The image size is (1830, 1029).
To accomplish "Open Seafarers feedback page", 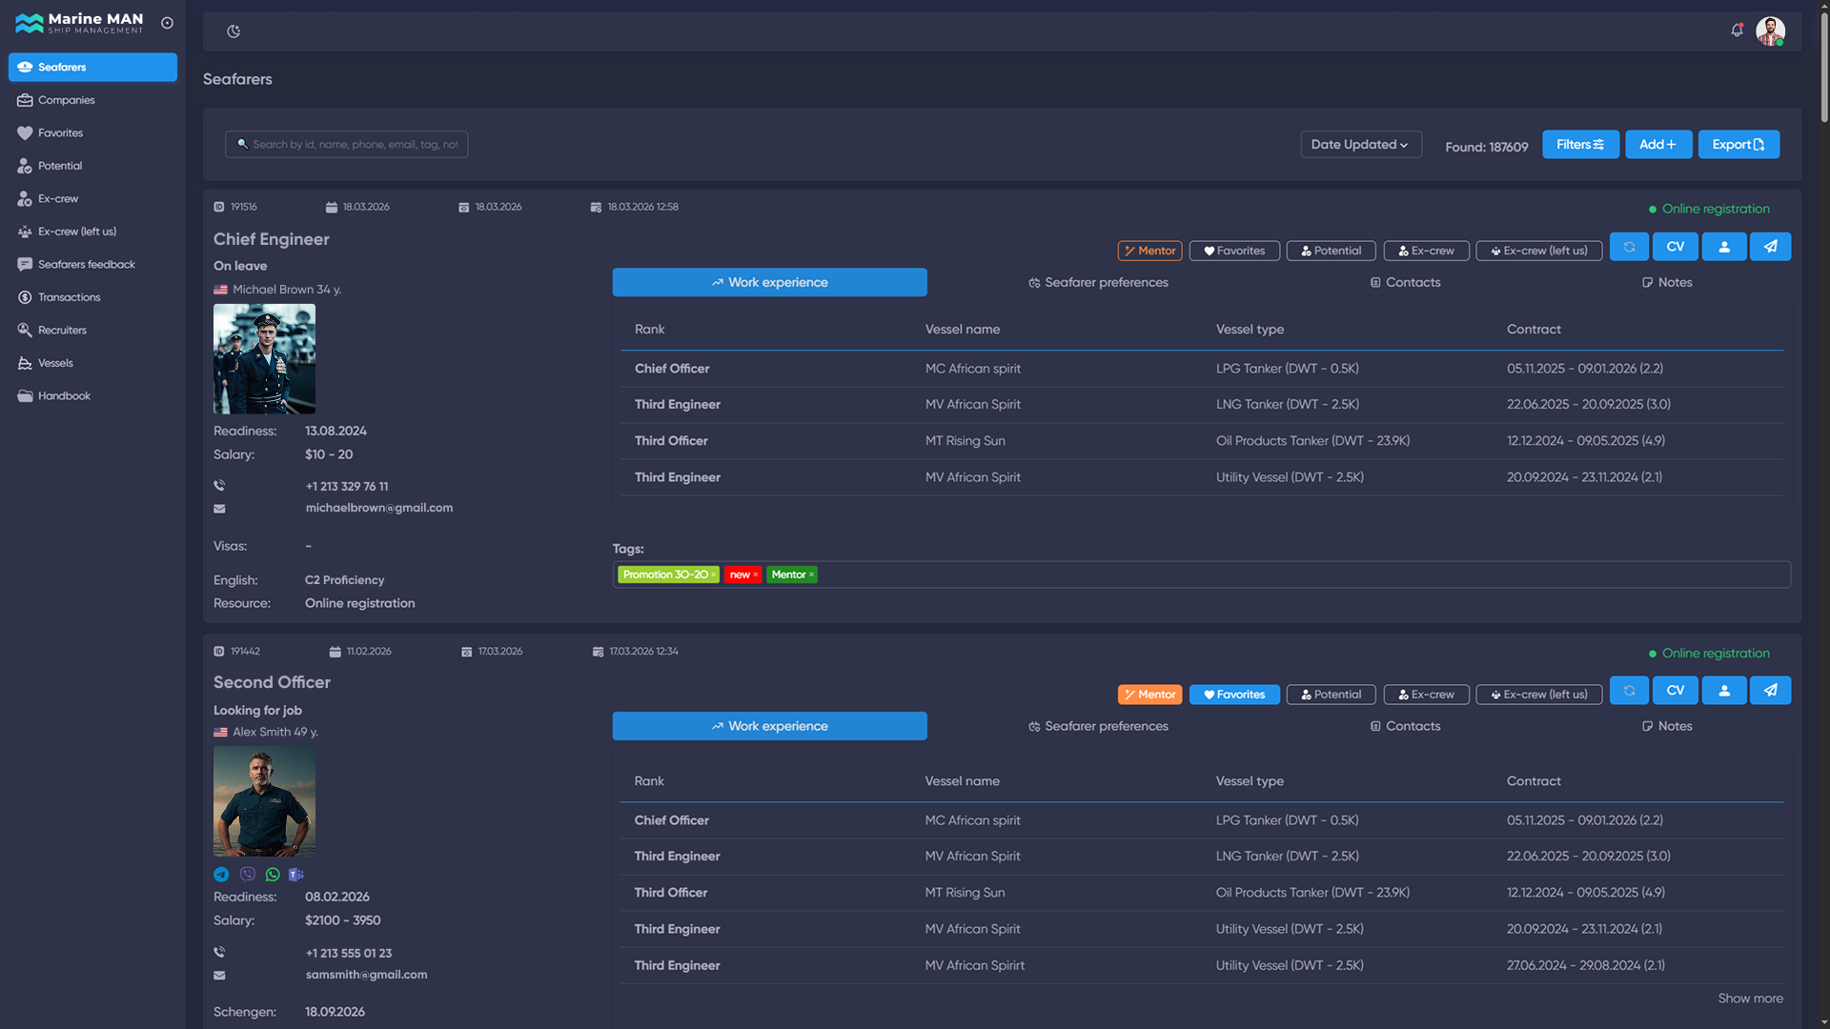I will click(92, 265).
